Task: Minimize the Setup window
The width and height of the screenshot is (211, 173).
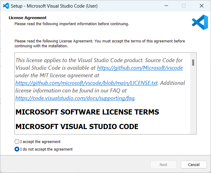Action: point(166,6)
